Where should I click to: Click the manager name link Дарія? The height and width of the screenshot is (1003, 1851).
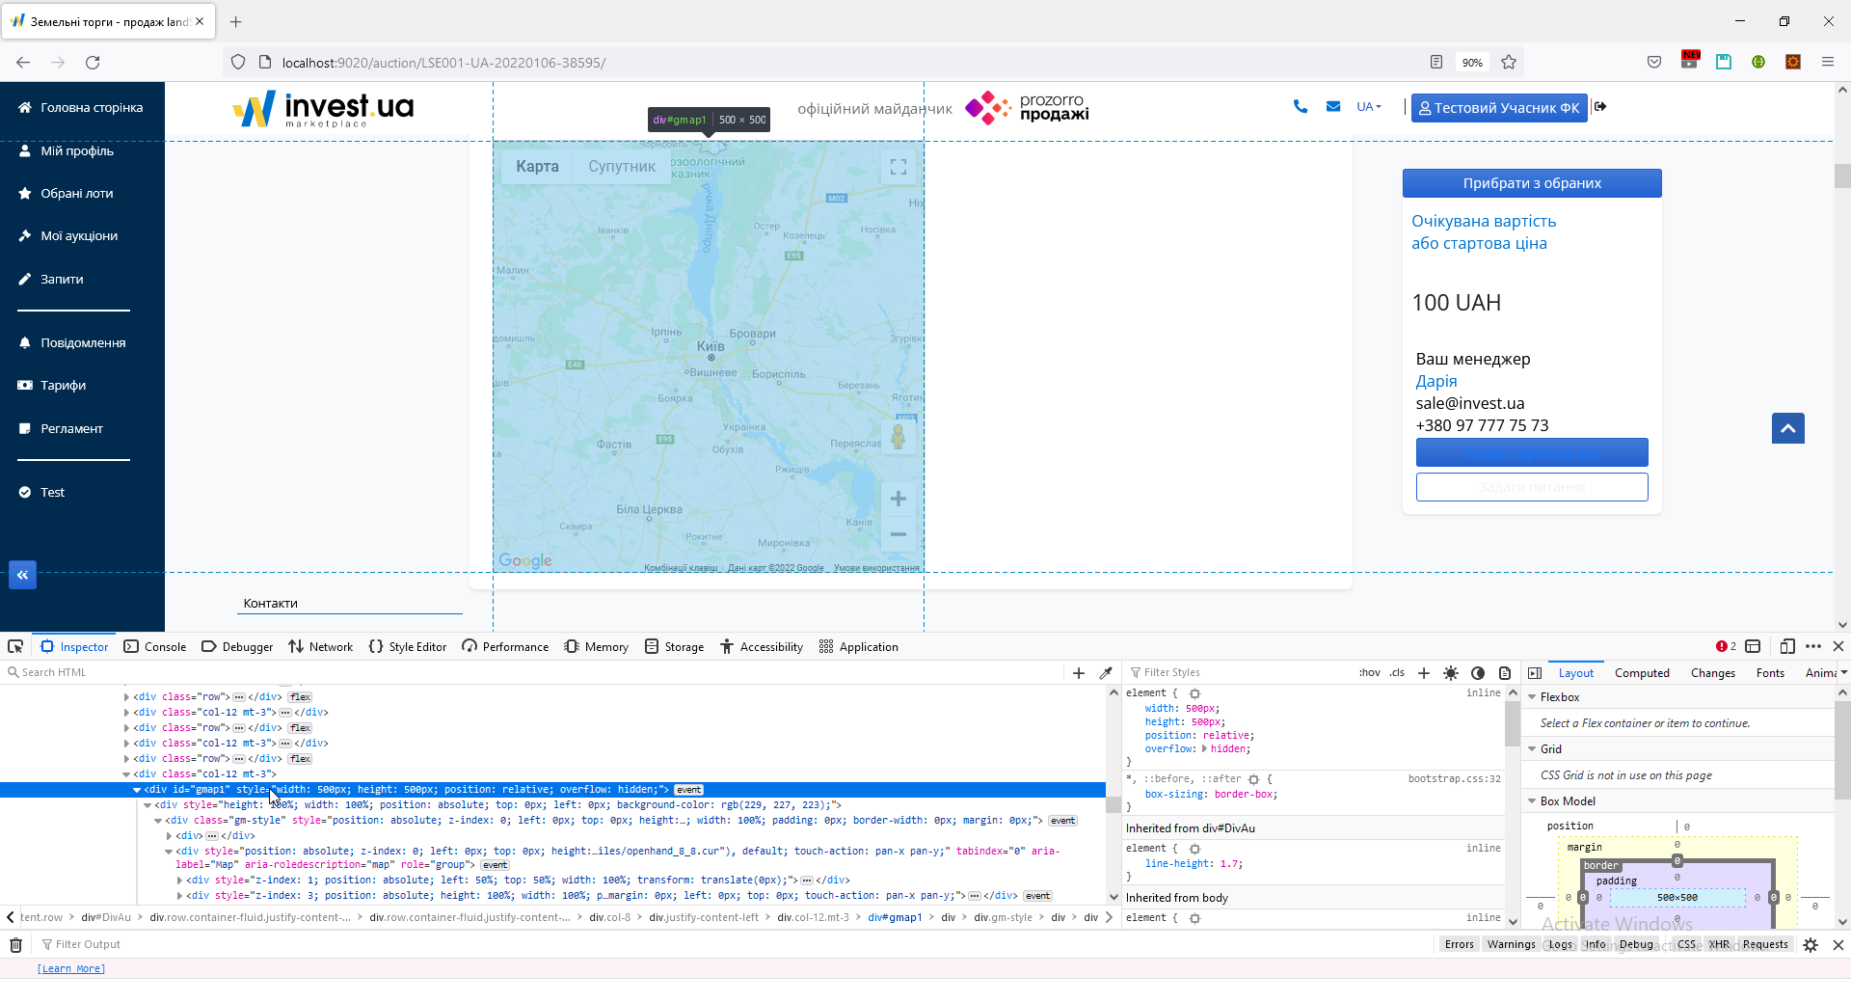[1436, 381]
